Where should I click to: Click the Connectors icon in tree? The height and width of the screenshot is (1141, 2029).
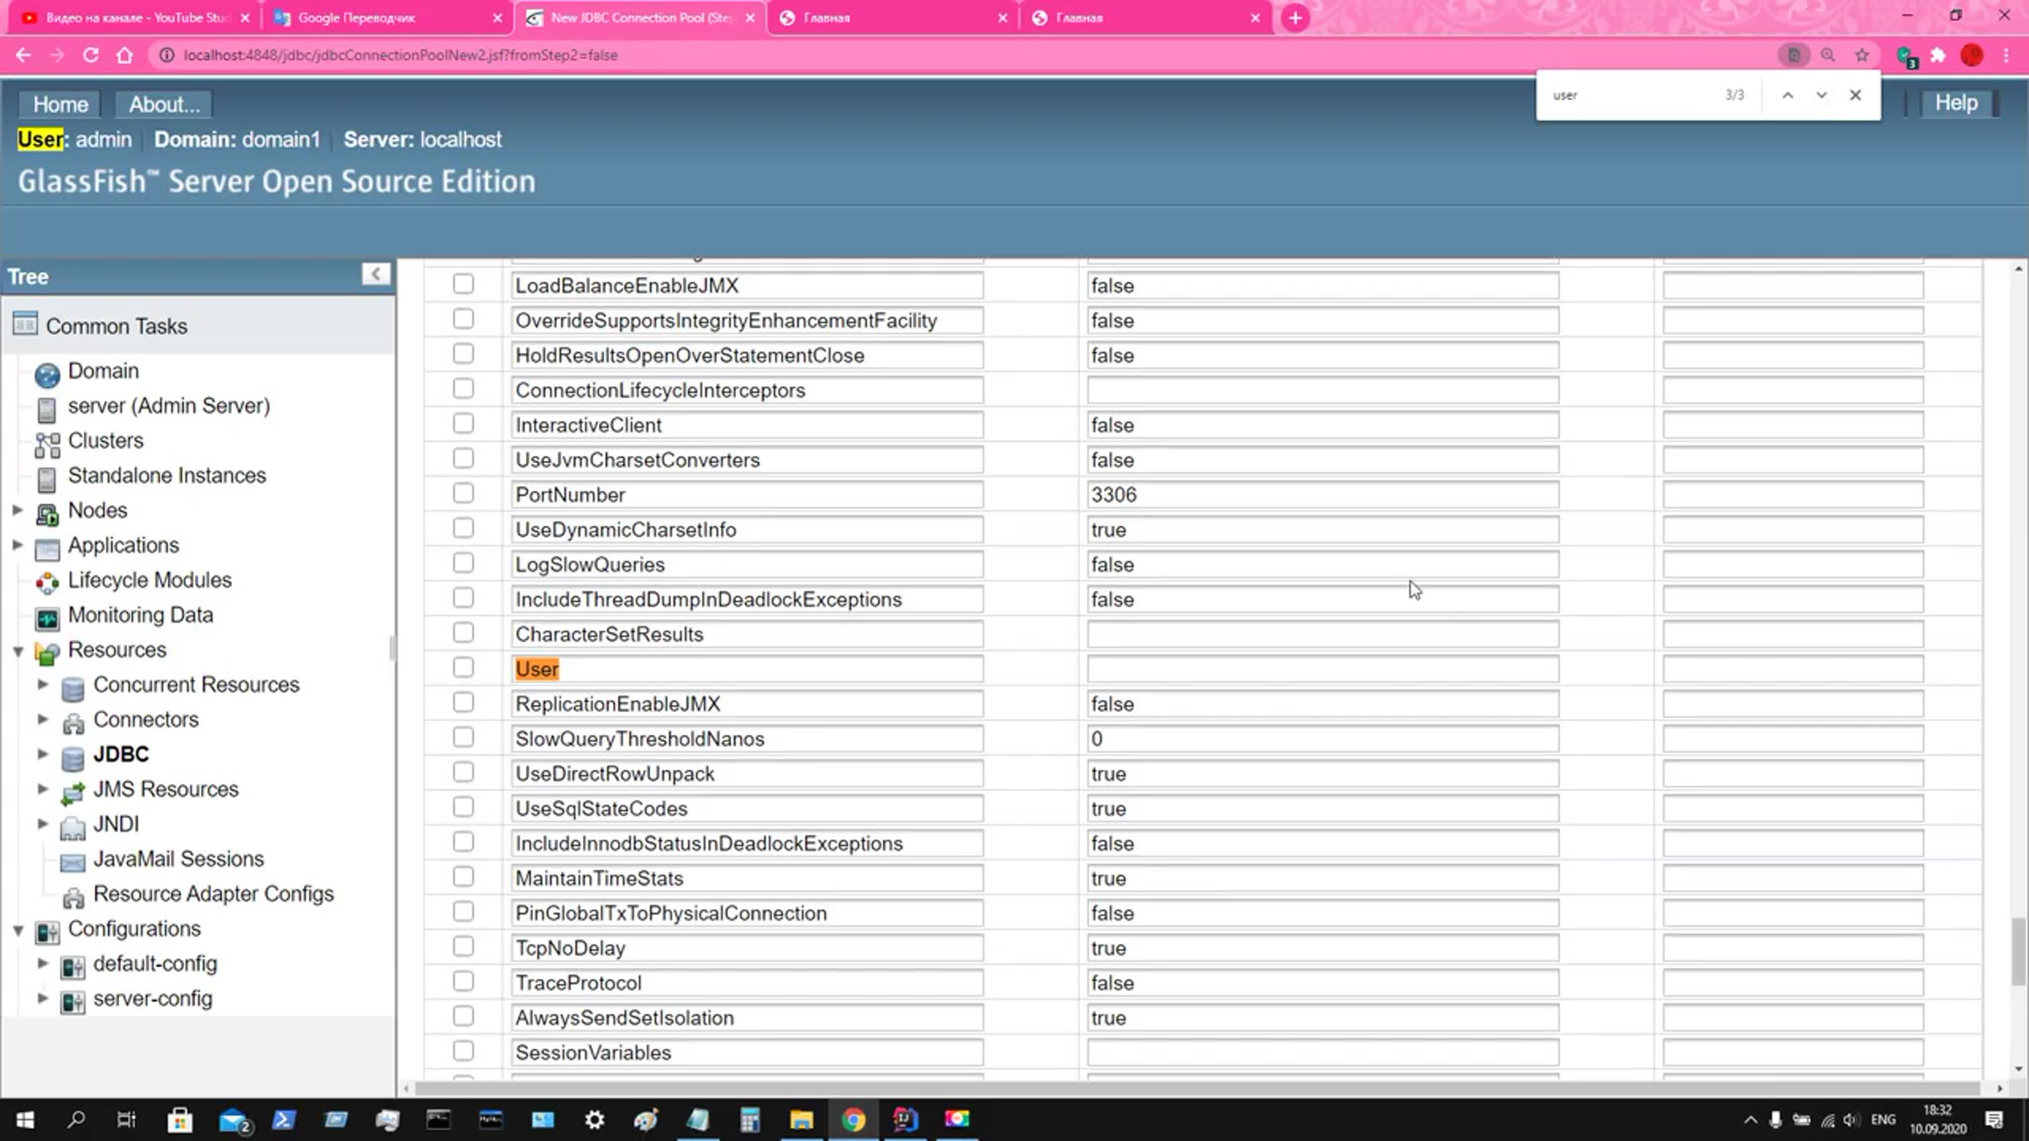pyautogui.click(x=72, y=723)
